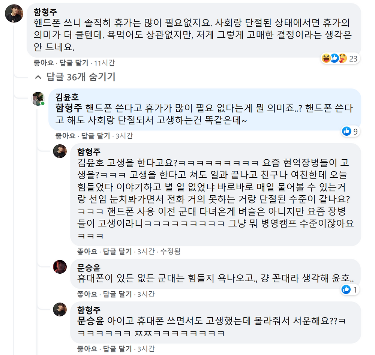The width and height of the screenshot is (375, 355).
Task: Click 문승윤's profile avatar
Action: point(60,267)
